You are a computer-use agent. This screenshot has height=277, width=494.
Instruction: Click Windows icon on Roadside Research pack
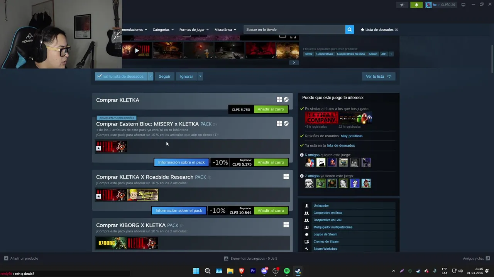click(286, 177)
